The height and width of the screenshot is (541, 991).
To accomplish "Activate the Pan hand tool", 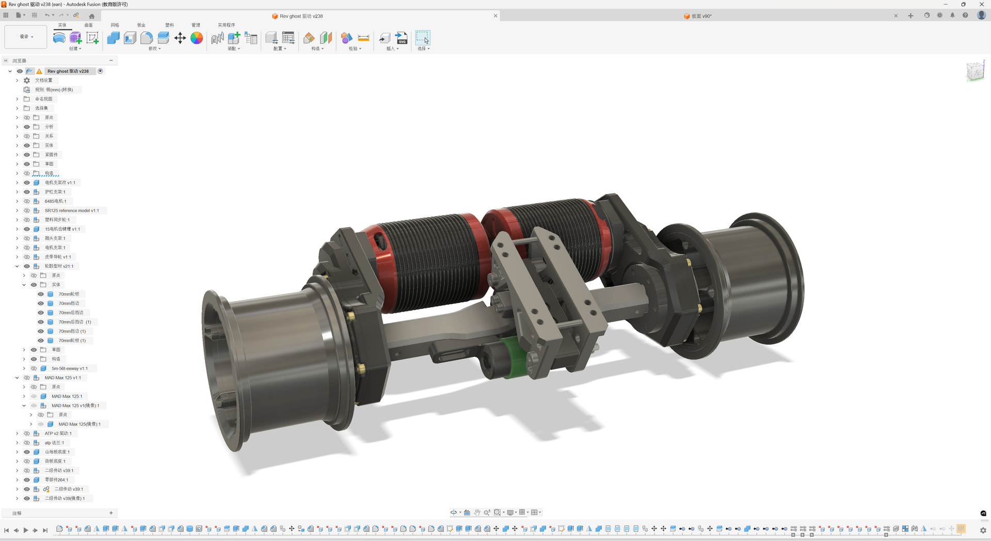I will coord(477,512).
